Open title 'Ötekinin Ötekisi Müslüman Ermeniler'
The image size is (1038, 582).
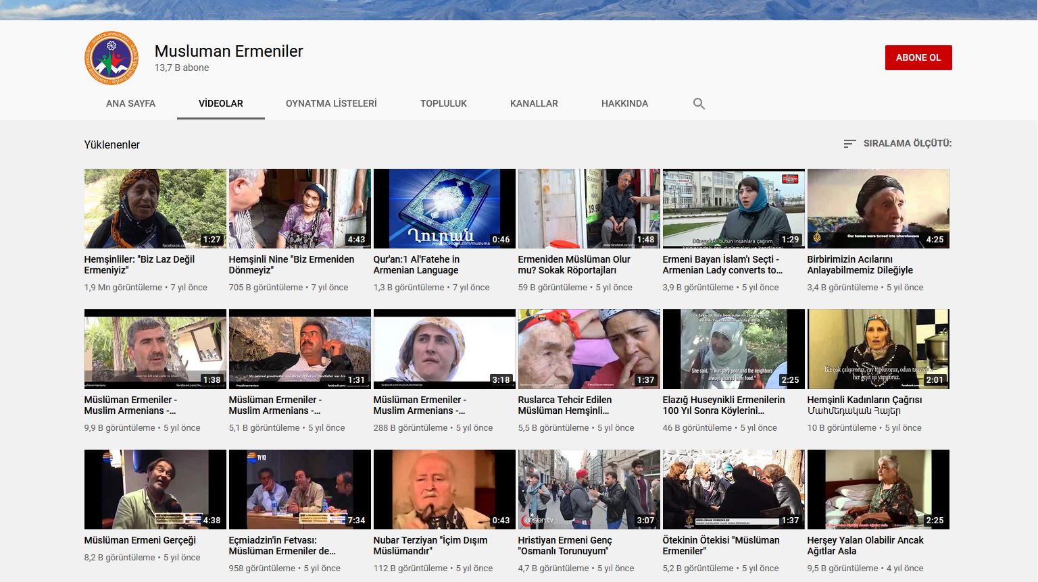coord(721,546)
